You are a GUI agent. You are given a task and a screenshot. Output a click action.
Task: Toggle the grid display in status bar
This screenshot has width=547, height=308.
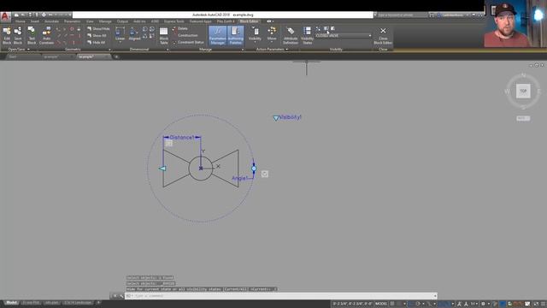pos(392,304)
